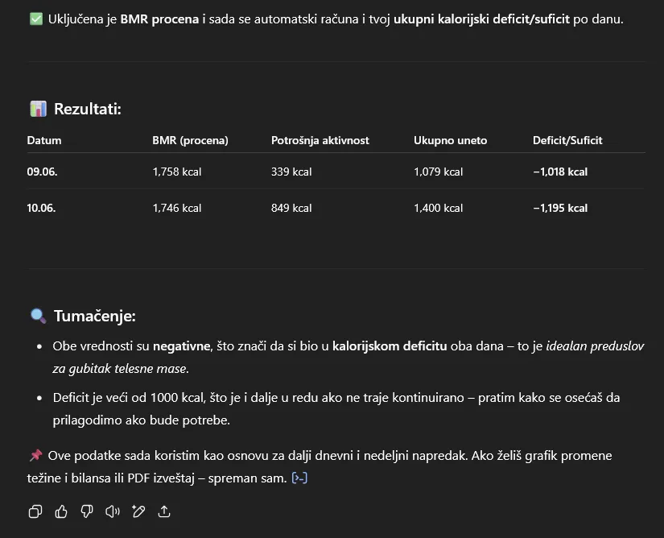Select the date cell 10.06.
This screenshot has height=538, width=664.
(41, 208)
